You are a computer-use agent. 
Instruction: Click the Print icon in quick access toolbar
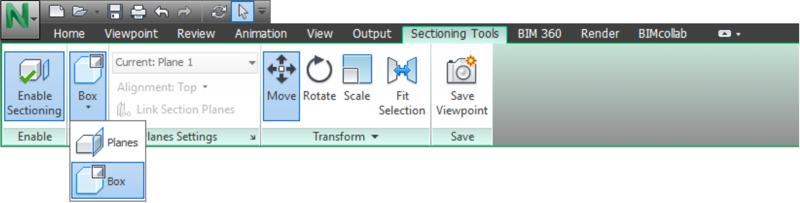click(x=138, y=12)
